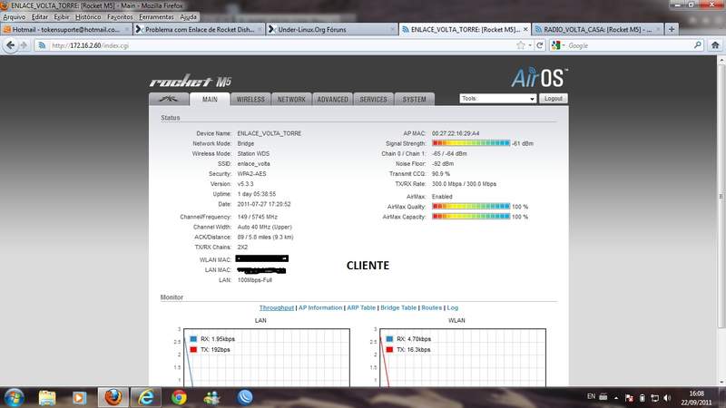The width and height of the screenshot is (726, 408).
Task: Click the AirMax Capacity bar
Action: 471,217
